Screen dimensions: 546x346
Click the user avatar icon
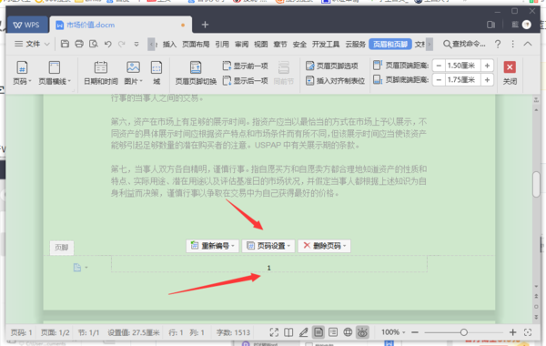(x=527, y=25)
